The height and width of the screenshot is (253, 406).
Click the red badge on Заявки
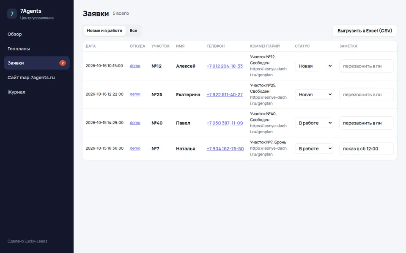pyautogui.click(x=63, y=63)
